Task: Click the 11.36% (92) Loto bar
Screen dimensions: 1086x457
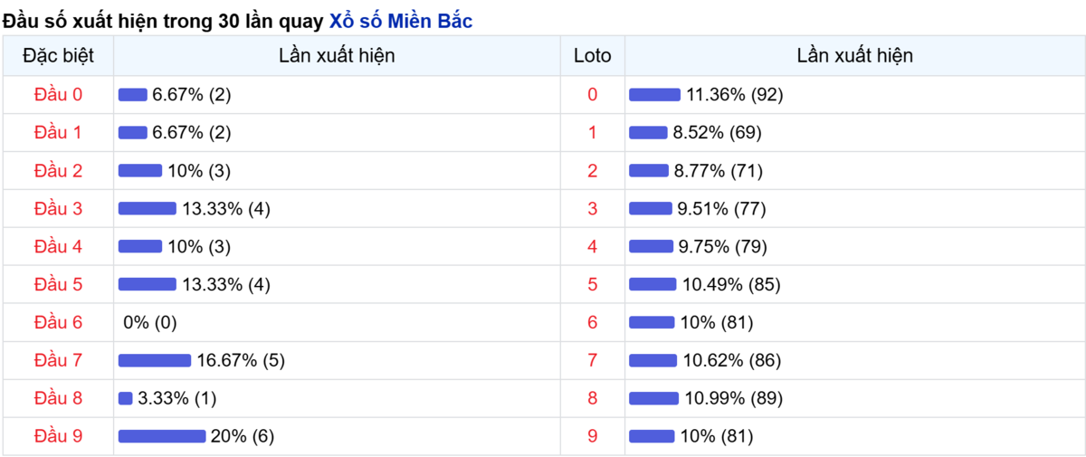Action: pos(654,94)
